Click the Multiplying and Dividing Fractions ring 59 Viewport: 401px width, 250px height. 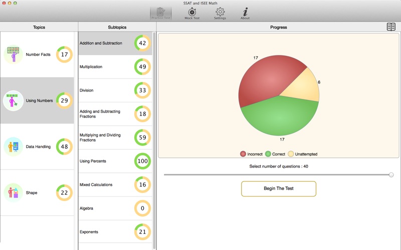click(142, 137)
